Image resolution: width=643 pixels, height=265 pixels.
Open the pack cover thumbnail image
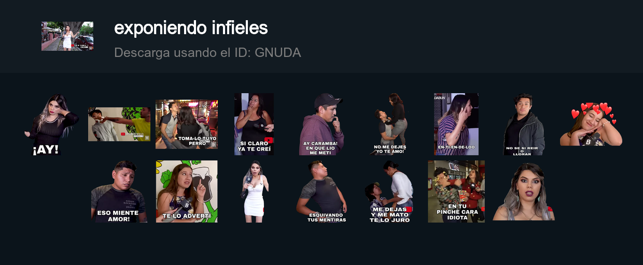67,36
